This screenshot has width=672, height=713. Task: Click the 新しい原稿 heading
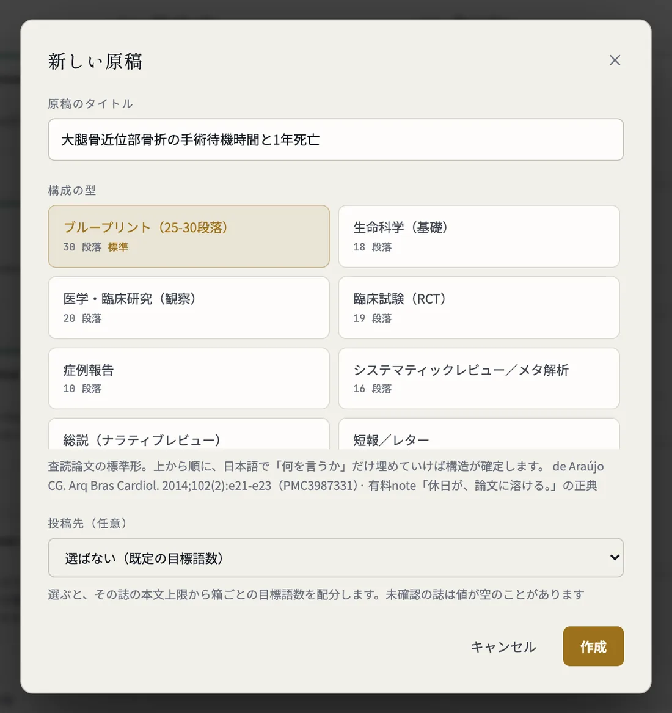95,61
